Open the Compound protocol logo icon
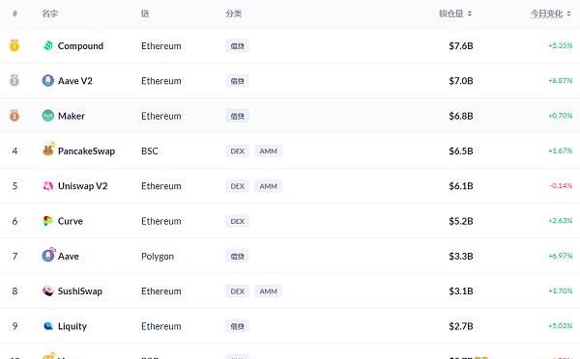 (48, 45)
